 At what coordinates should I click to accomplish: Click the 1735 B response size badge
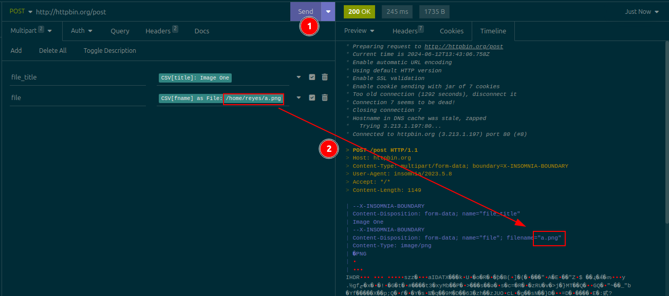[x=435, y=11]
